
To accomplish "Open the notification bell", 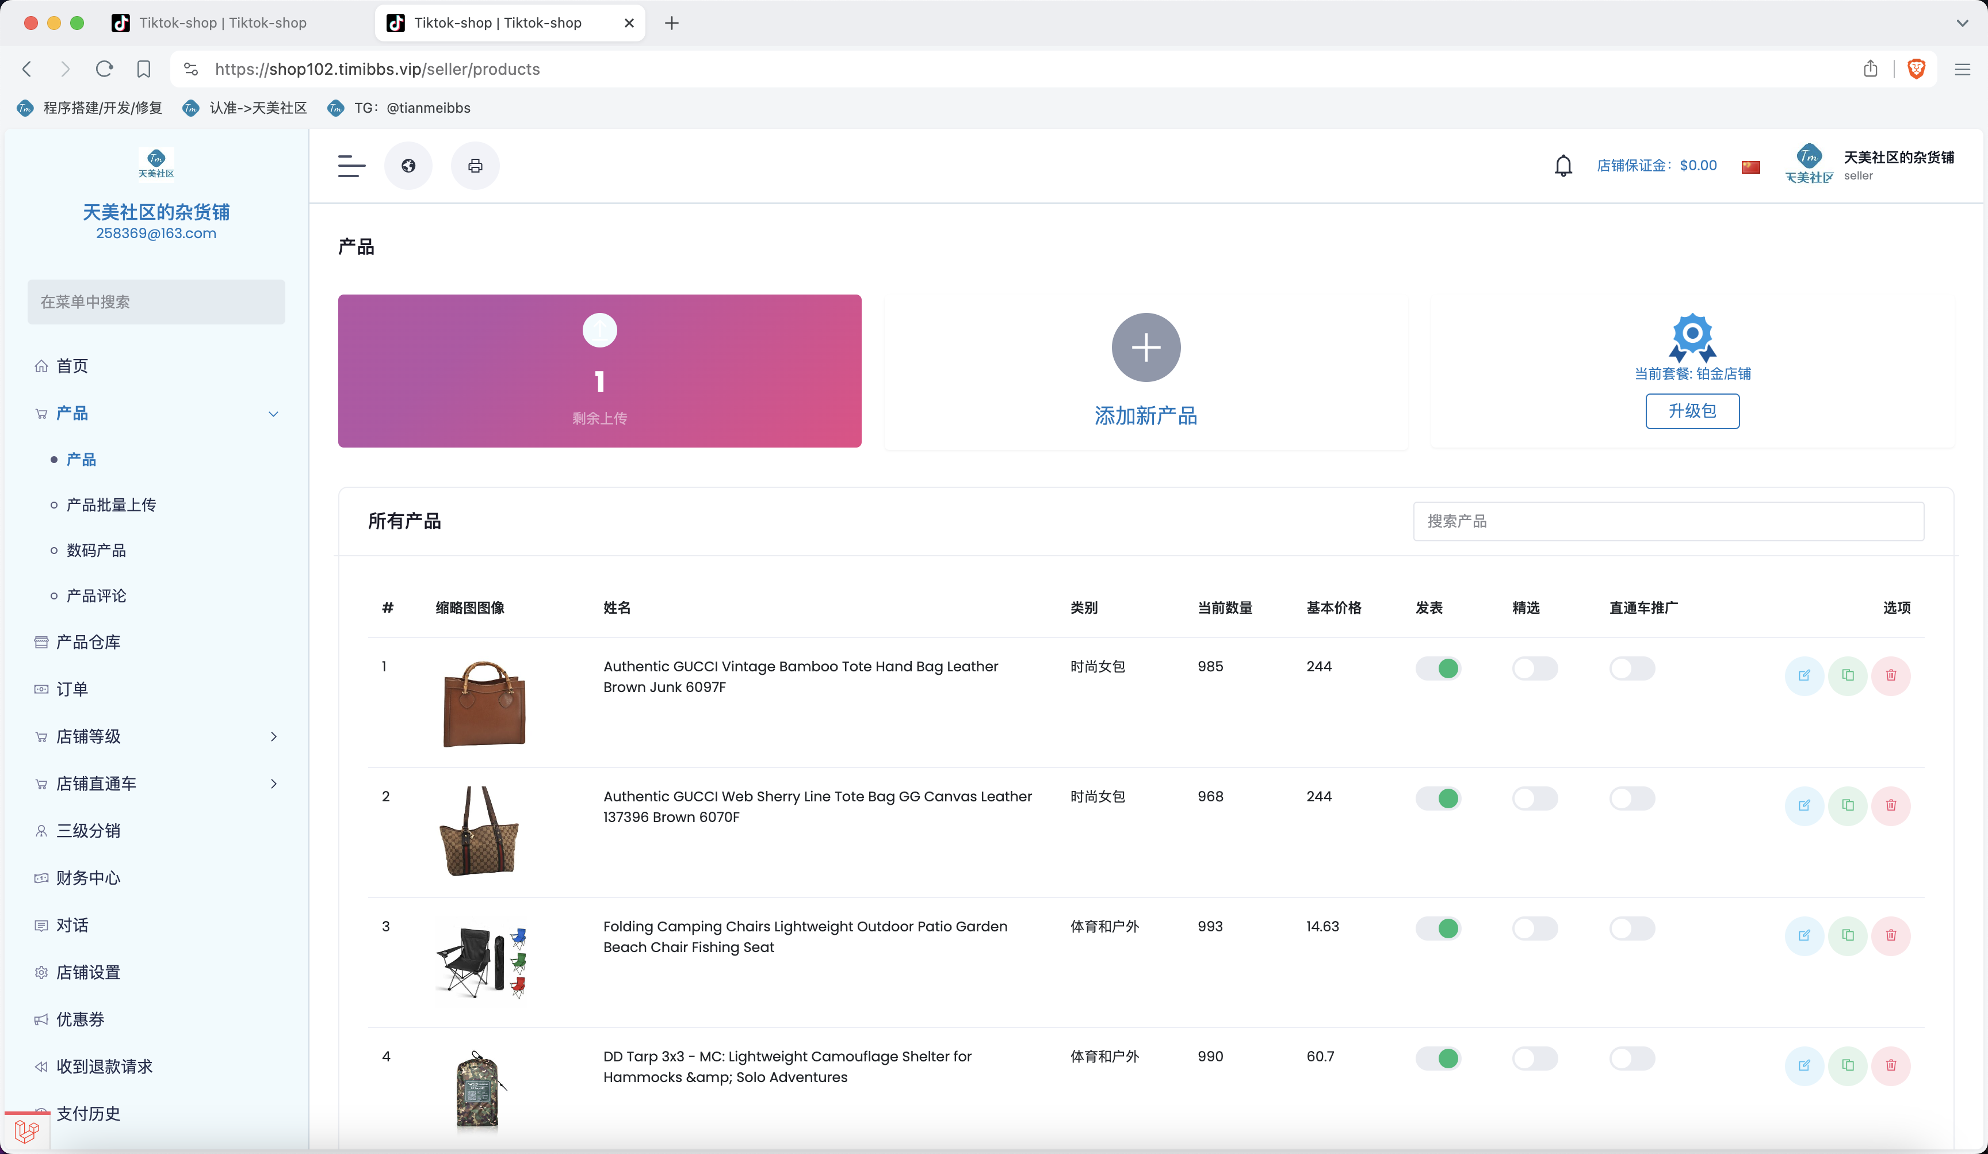I will [1563, 166].
